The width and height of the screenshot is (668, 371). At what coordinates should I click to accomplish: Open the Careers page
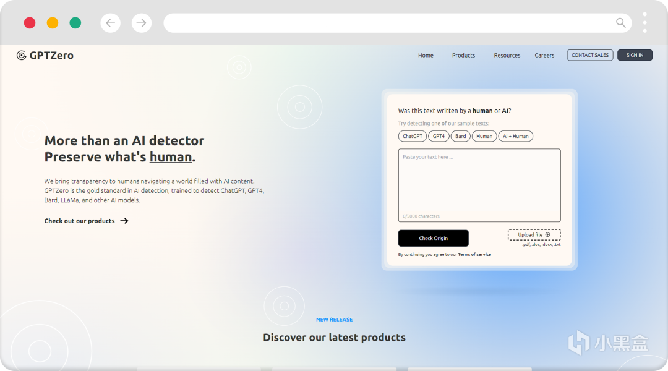(x=544, y=56)
